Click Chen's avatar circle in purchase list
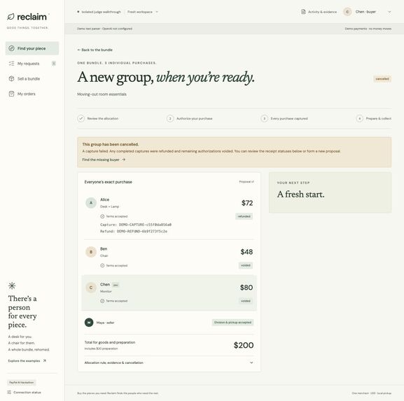 tap(91, 288)
